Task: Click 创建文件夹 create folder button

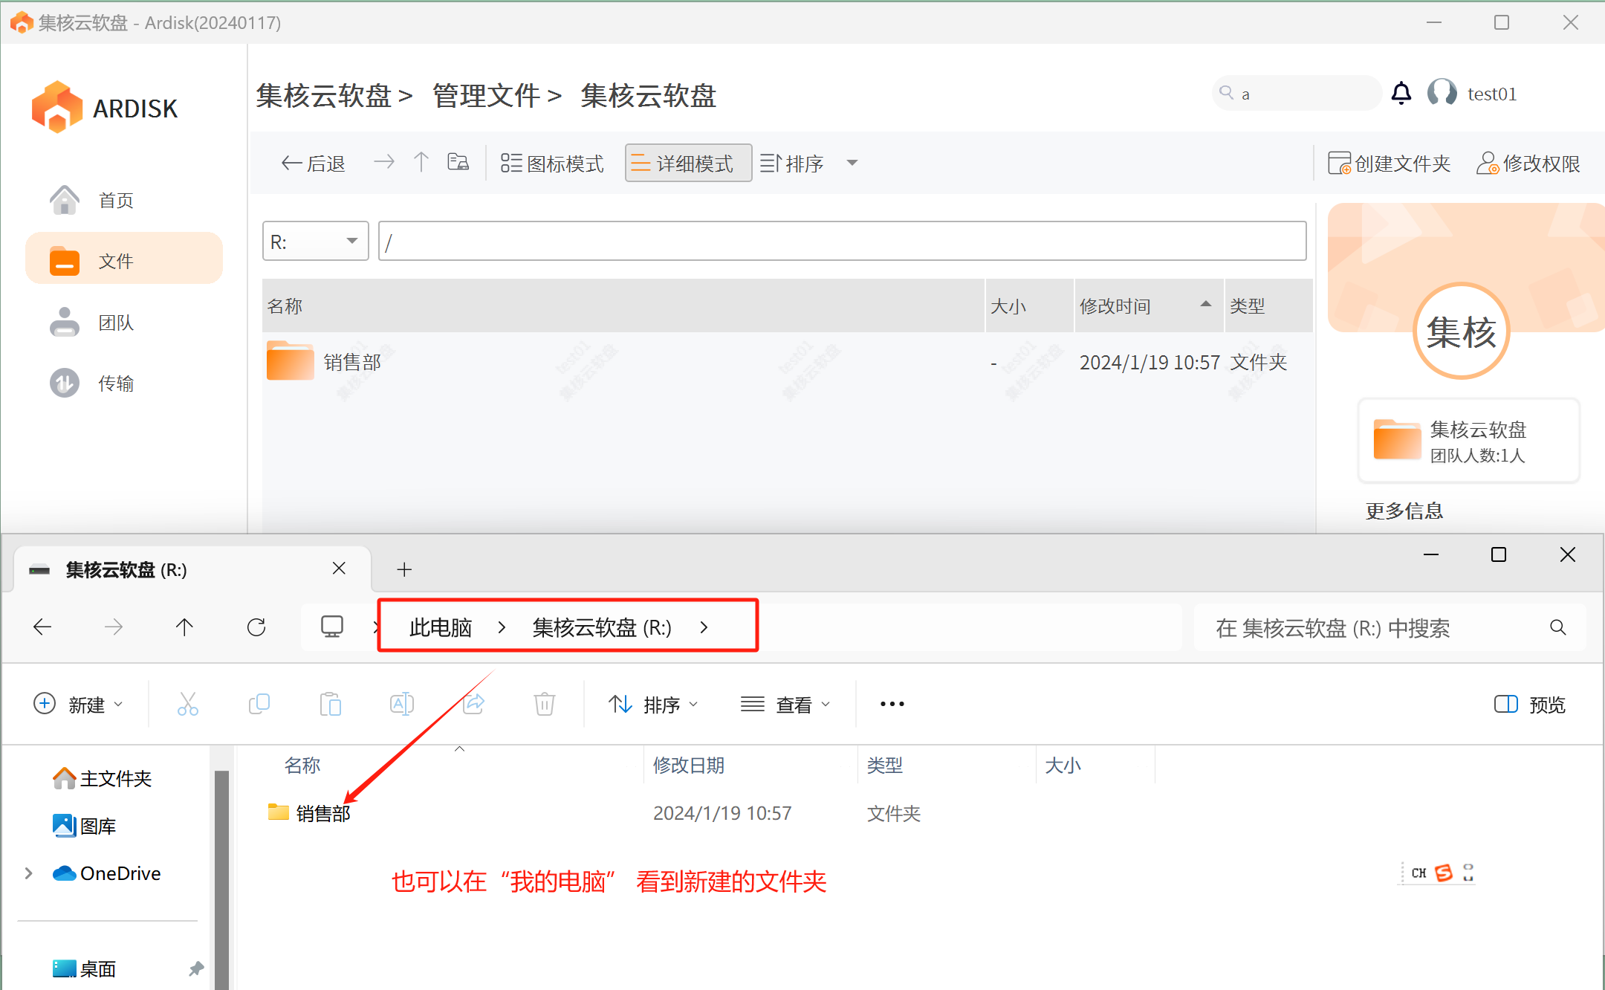Action: [1390, 164]
